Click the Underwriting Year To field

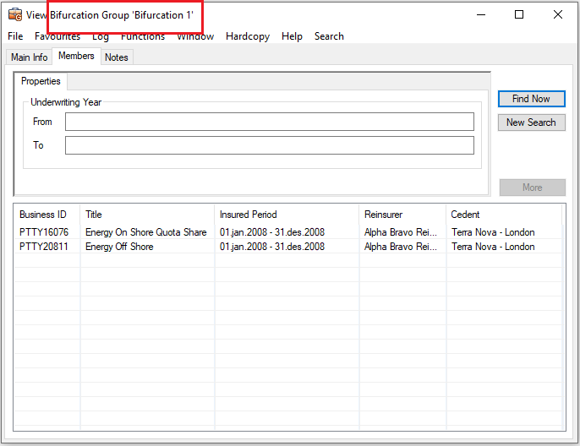coord(269,146)
